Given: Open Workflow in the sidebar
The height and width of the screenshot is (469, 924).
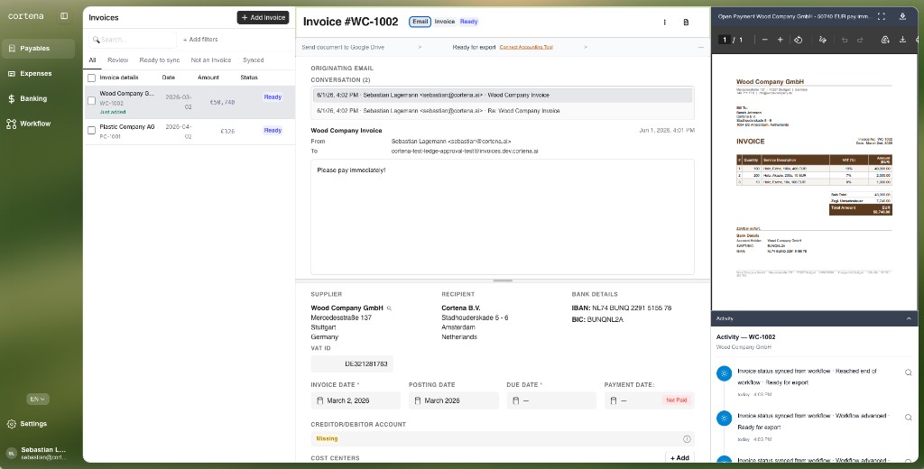Looking at the screenshot, I should [38, 124].
